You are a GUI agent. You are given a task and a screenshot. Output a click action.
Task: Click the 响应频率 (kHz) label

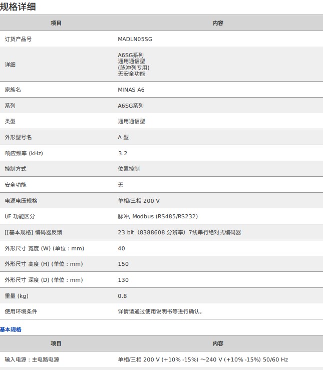click(24, 153)
